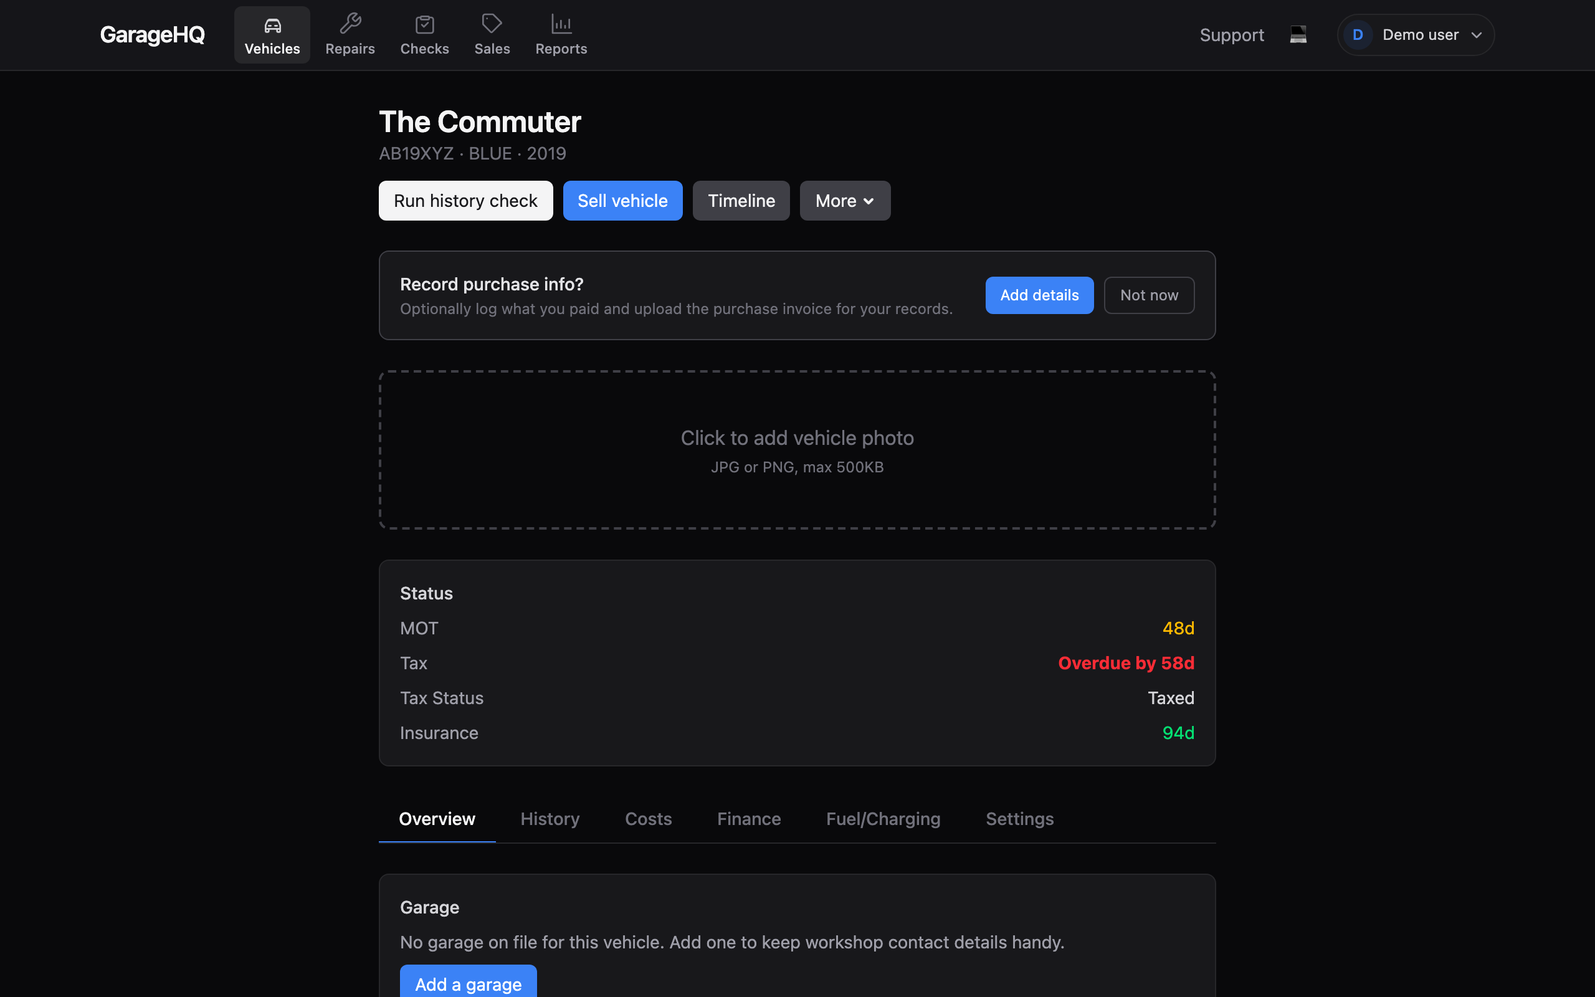Open the vehicle Settings tab
The image size is (1595, 997).
tap(1019, 819)
